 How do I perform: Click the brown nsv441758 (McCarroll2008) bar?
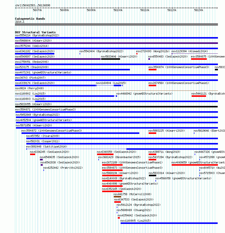click(x=117, y=197)
